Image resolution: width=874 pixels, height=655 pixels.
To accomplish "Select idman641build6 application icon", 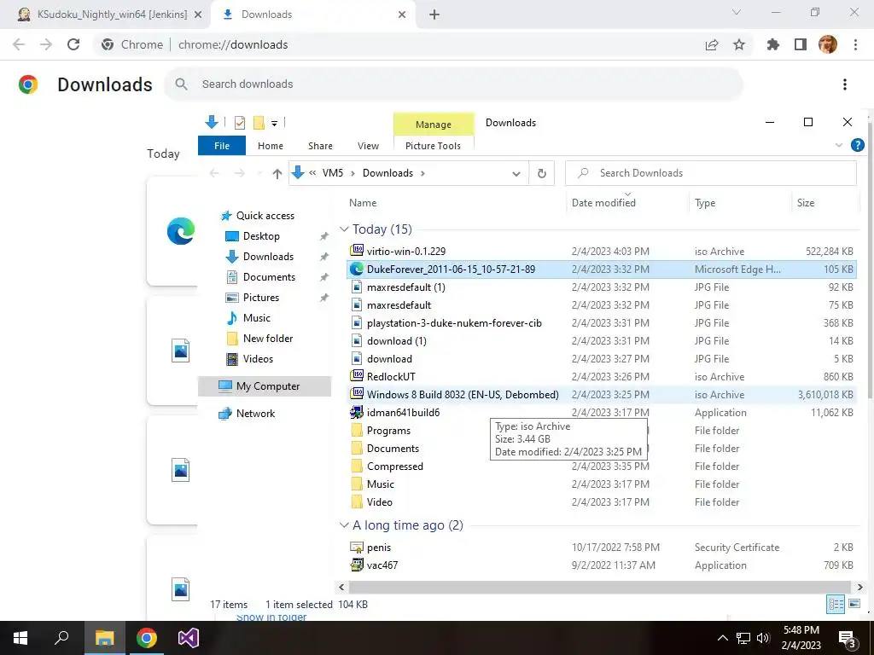I will coord(357,412).
